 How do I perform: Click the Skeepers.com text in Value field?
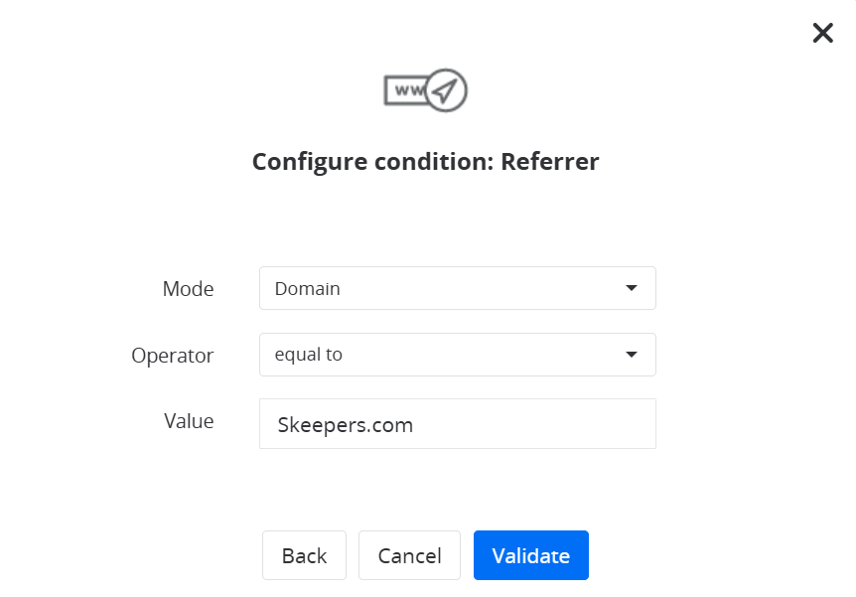point(346,425)
